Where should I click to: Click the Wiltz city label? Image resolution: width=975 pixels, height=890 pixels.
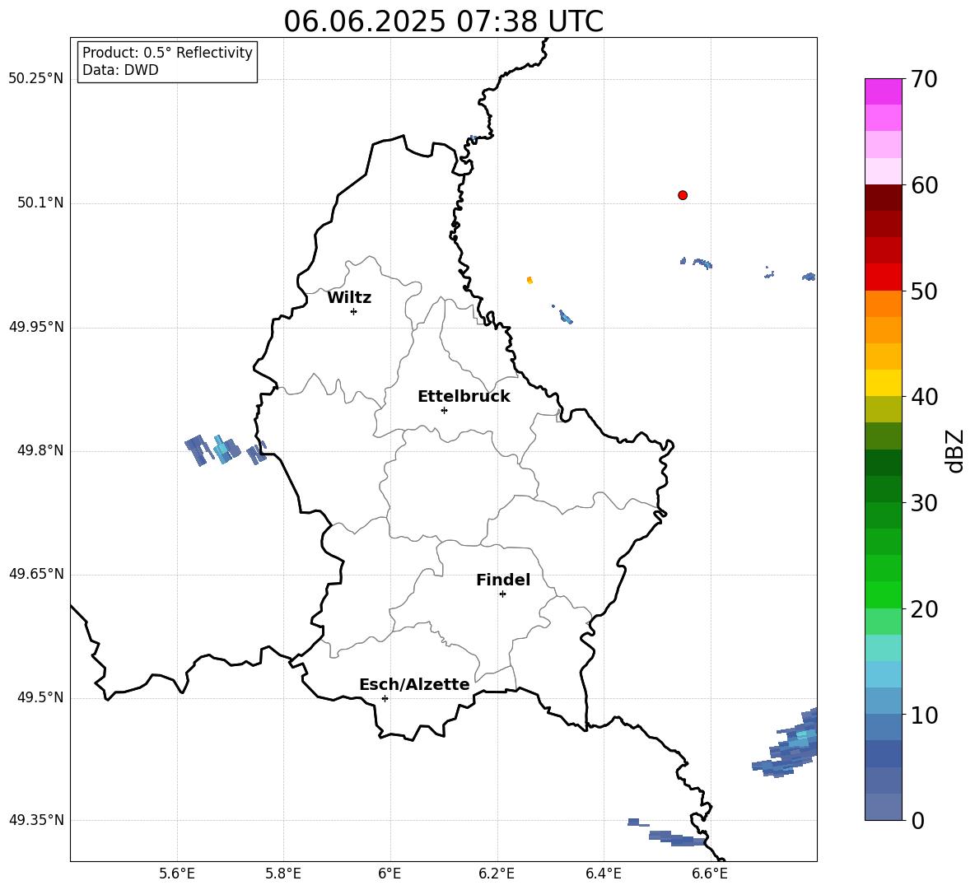(x=349, y=298)
